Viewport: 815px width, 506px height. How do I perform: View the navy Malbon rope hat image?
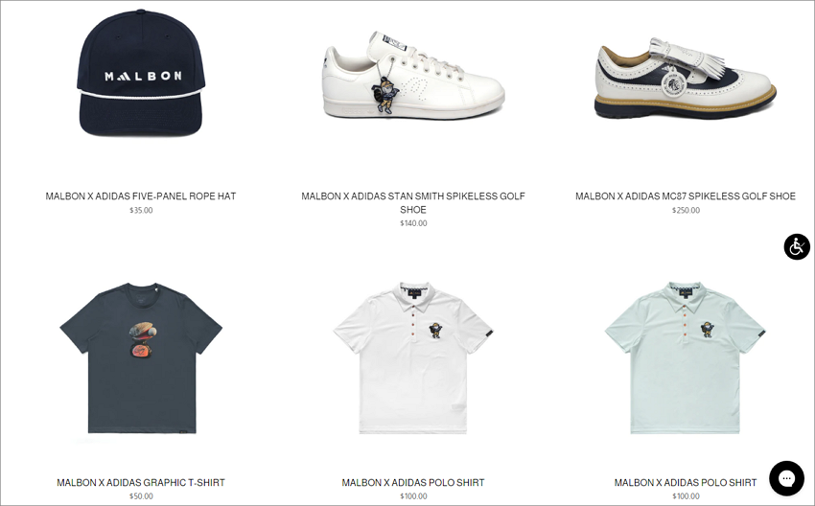(141, 73)
